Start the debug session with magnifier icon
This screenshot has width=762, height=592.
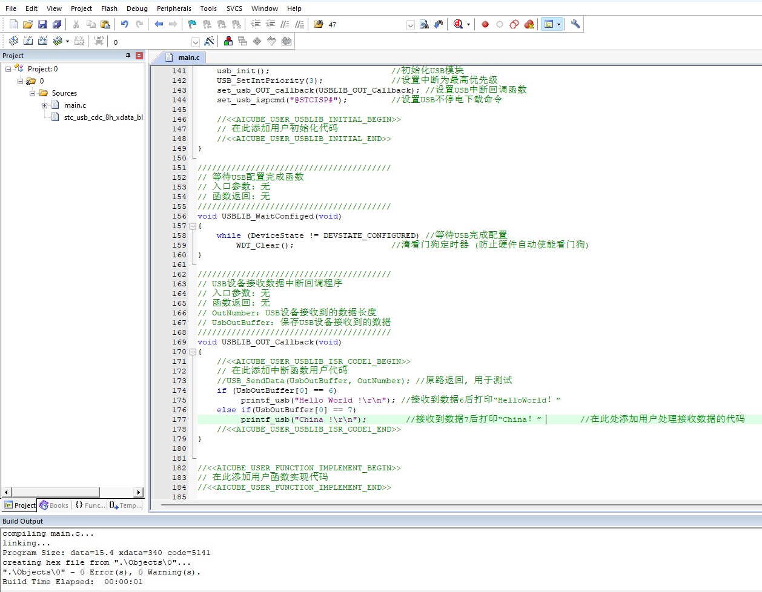(x=458, y=24)
